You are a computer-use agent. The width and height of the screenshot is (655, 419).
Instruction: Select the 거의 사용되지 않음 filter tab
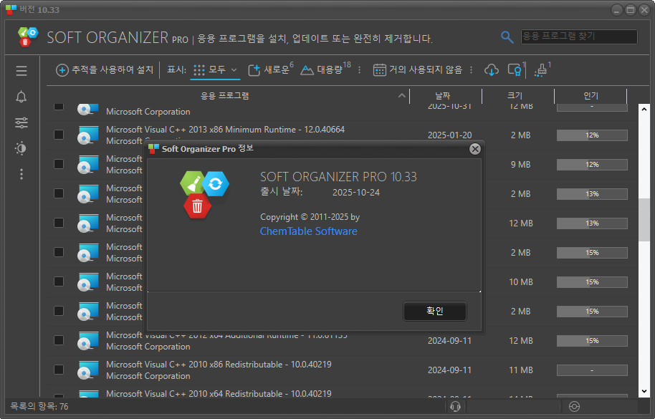[418, 69]
